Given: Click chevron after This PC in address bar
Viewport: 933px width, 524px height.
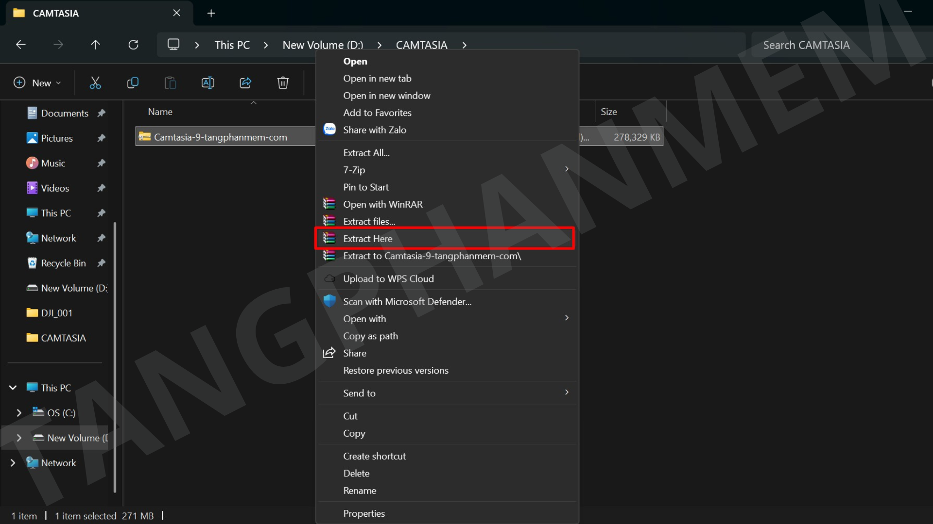Looking at the screenshot, I should pos(266,45).
